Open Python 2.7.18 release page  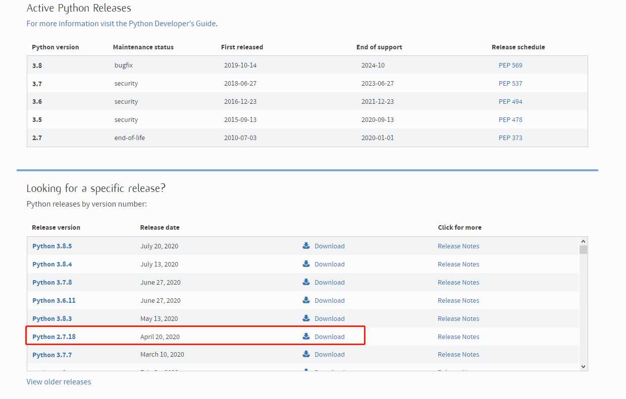click(54, 337)
